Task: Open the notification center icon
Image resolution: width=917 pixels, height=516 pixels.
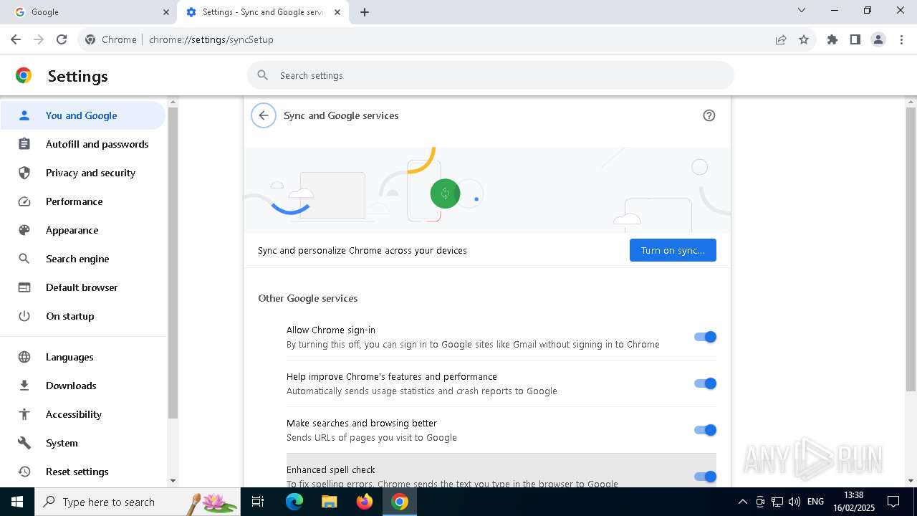Action: click(x=893, y=502)
